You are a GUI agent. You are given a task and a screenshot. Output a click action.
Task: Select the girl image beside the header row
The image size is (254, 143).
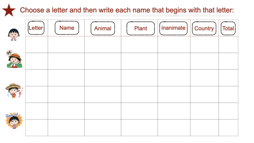[14, 33]
